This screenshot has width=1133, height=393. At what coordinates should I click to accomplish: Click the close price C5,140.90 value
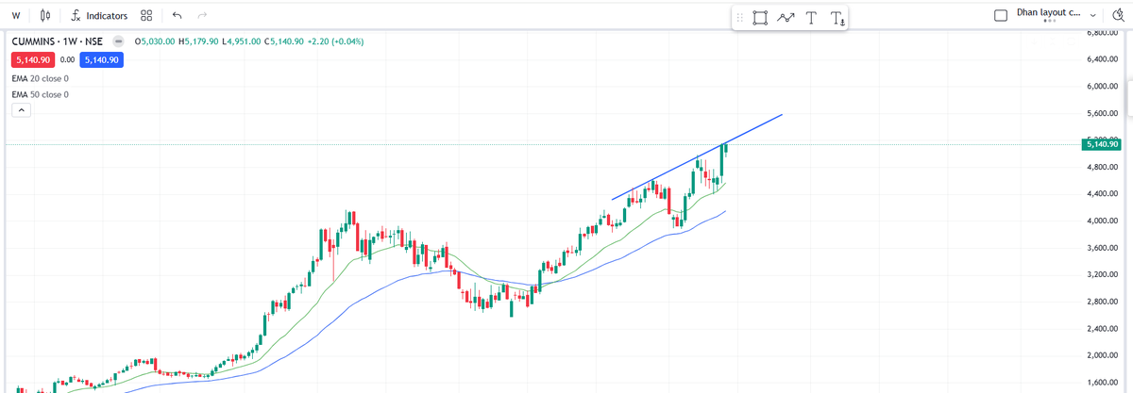[282, 41]
